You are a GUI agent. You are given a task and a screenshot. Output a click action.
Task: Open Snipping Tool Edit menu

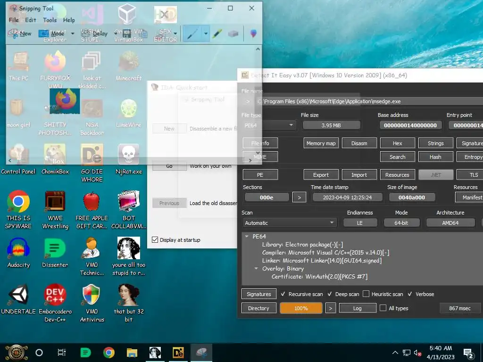coord(31,20)
